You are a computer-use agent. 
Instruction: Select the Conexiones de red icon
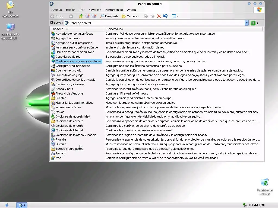pyautogui.click(x=53, y=56)
